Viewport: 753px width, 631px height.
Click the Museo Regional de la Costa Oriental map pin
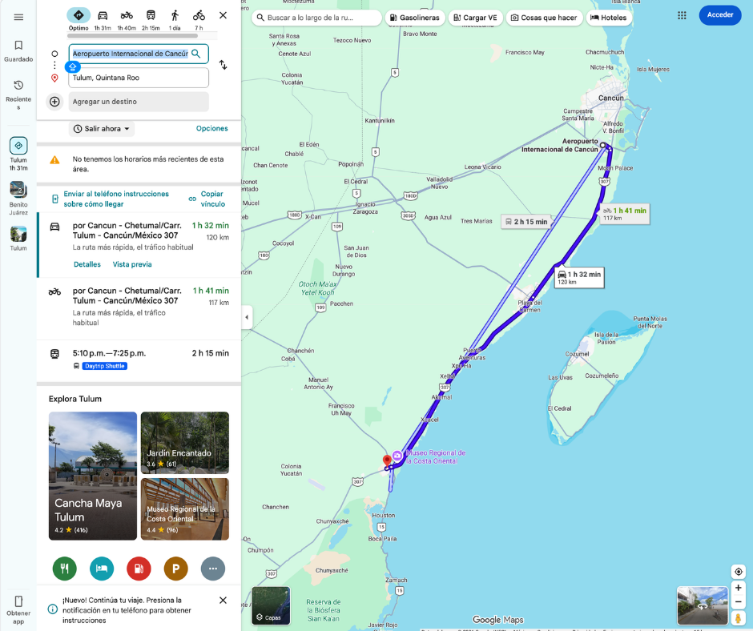[x=397, y=456]
